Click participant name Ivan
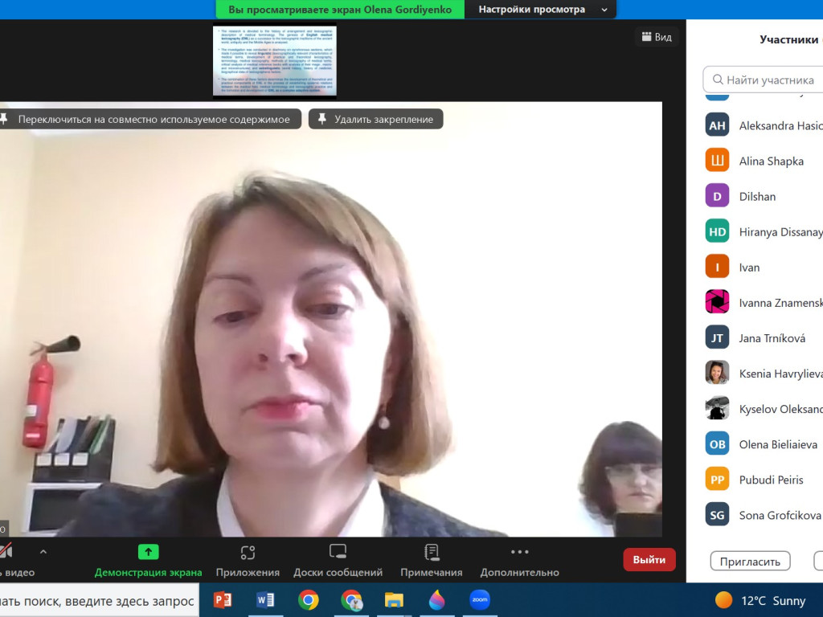Screen dimensions: 823x617 point(749,267)
